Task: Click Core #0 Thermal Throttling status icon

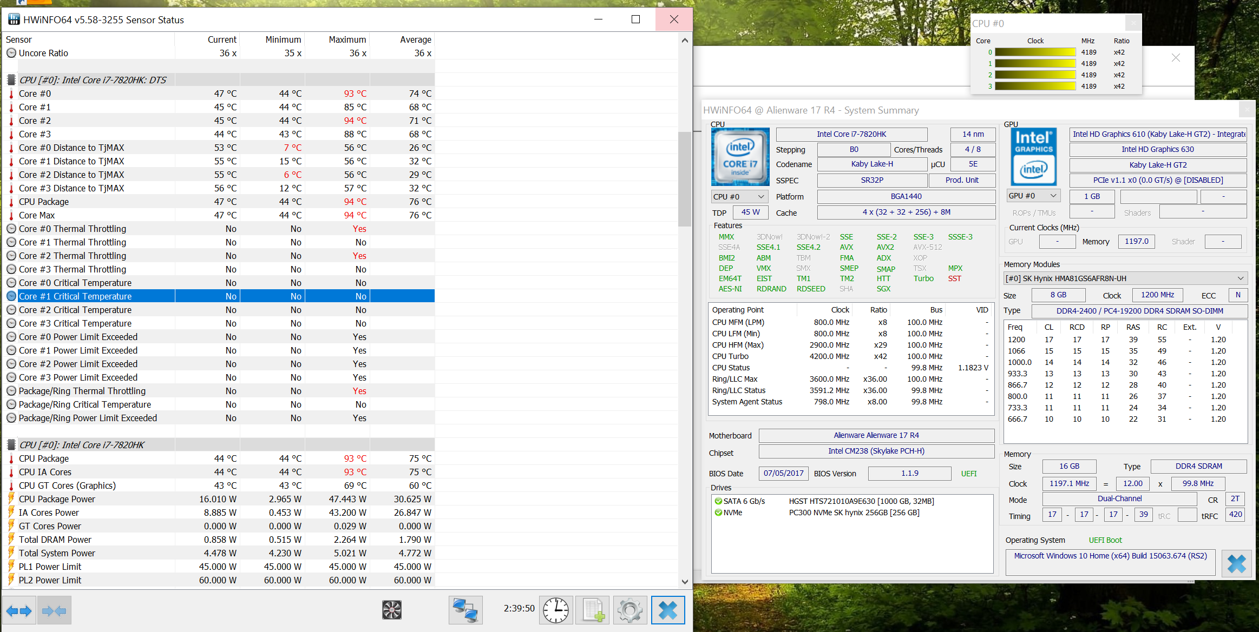Action: click(11, 229)
